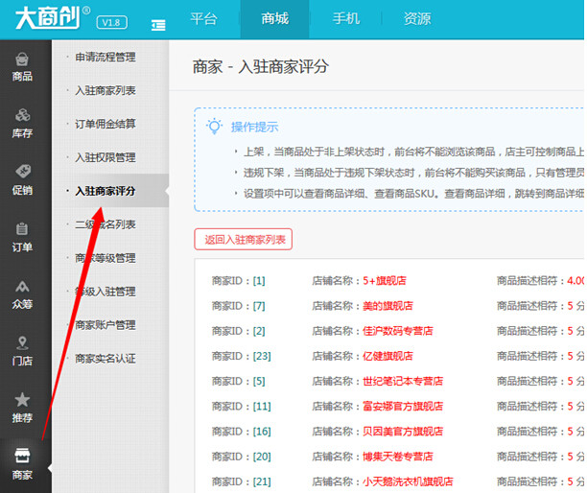Switch to the 手机 tab
The width and height of the screenshot is (587, 493).
tap(346, 19)
